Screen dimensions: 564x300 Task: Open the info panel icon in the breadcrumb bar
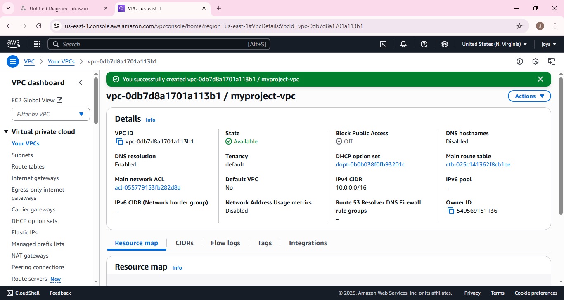tap(520, 61)
